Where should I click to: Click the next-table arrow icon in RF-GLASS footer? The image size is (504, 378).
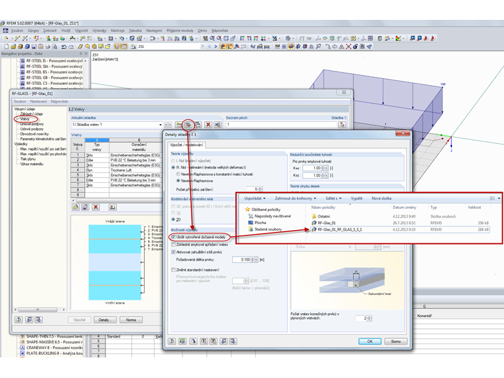tap(38, 320)
